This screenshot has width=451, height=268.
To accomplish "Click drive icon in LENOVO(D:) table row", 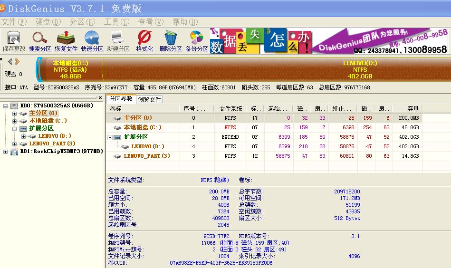I will click(x=125, y=147).
